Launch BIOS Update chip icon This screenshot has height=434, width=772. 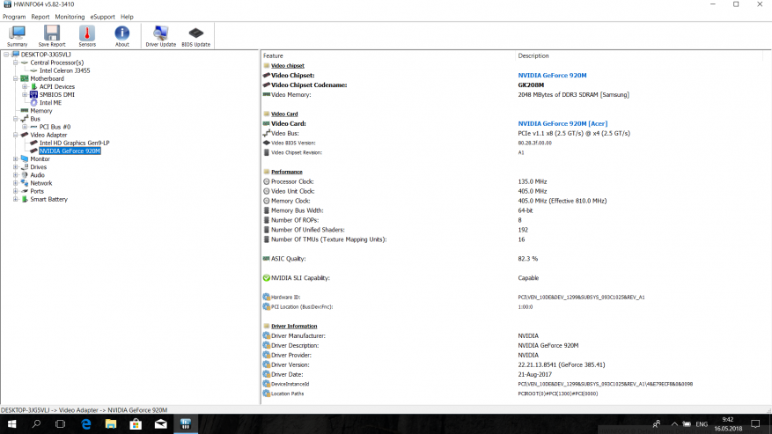pos(196,36)
